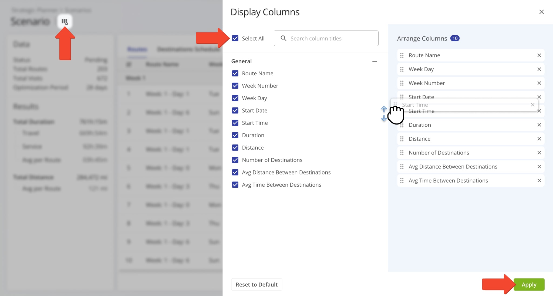
Task: Grab the drag handle for Number of Destinations
Action: tap(402, 153)
